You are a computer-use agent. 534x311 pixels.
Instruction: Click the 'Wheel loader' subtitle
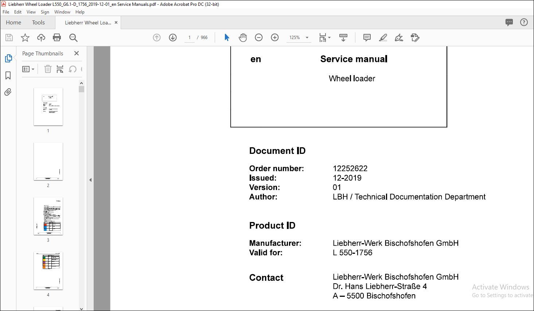point(352,78)
